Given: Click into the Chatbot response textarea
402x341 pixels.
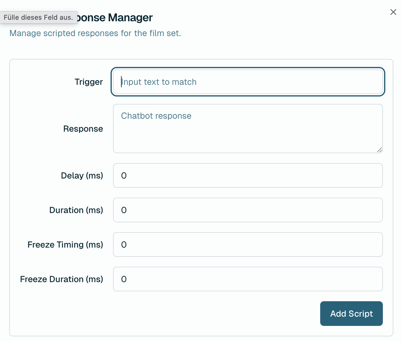Looking at the screenshot, I should 248,129.
